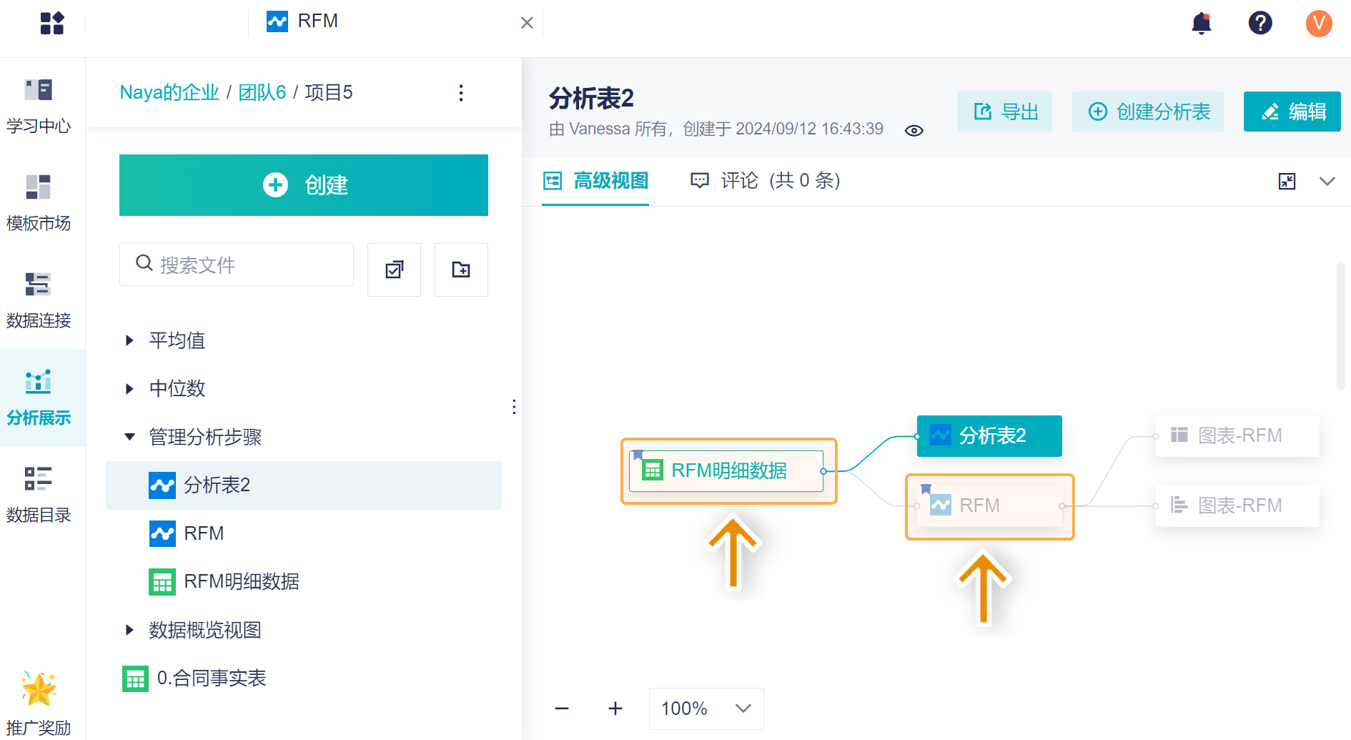
Task: Expand the 平均值 folder
Action: pos(129,340)
